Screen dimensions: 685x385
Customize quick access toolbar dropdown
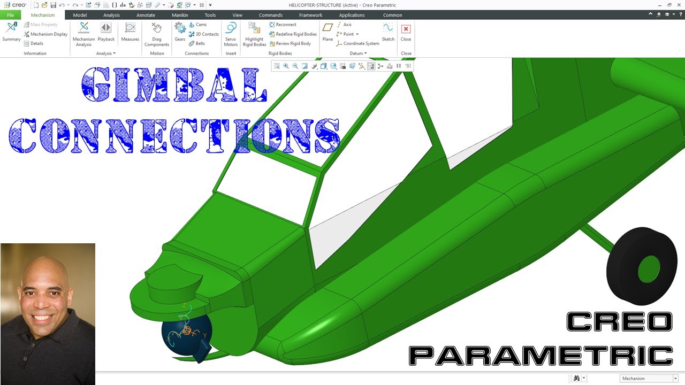[210, 5]
